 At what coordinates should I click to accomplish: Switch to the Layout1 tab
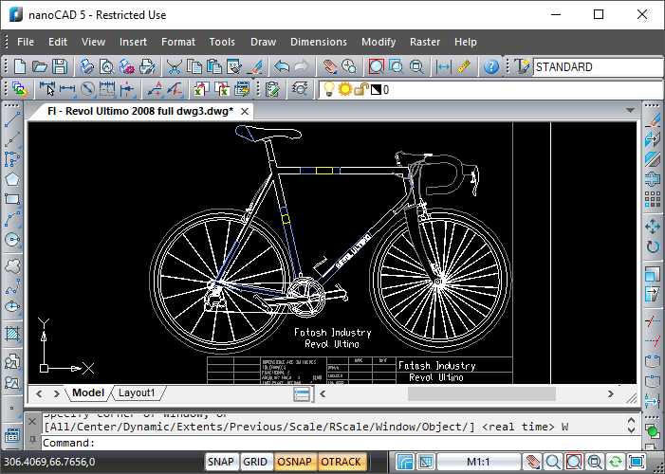(137, 392)
